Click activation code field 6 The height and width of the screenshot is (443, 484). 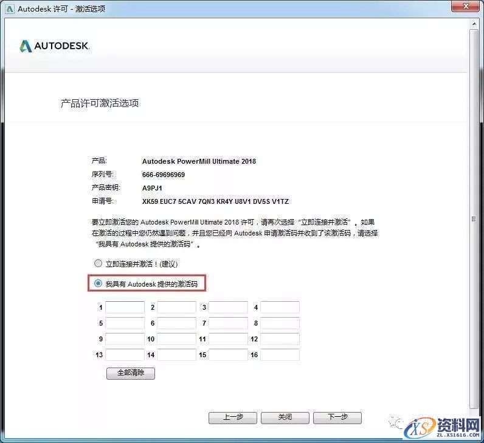176,323
